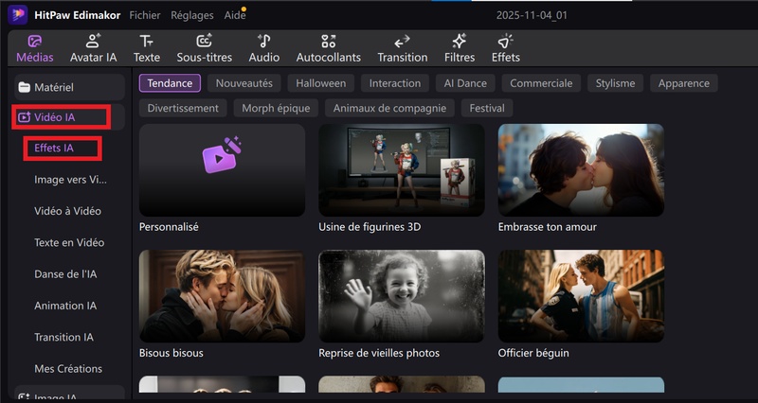This screenshot has height=403, width=758.
Task: Switch to the Halloween category tab
Action: [320, 83]
